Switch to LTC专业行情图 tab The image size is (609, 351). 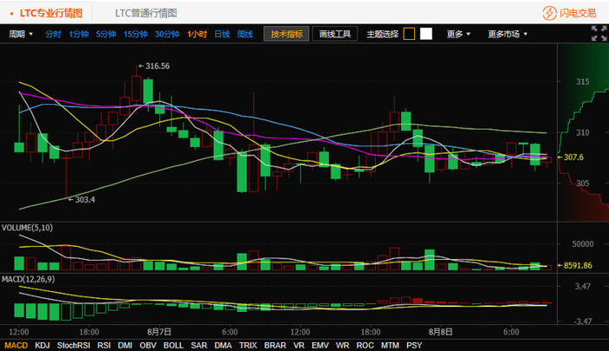click(50, 13)
